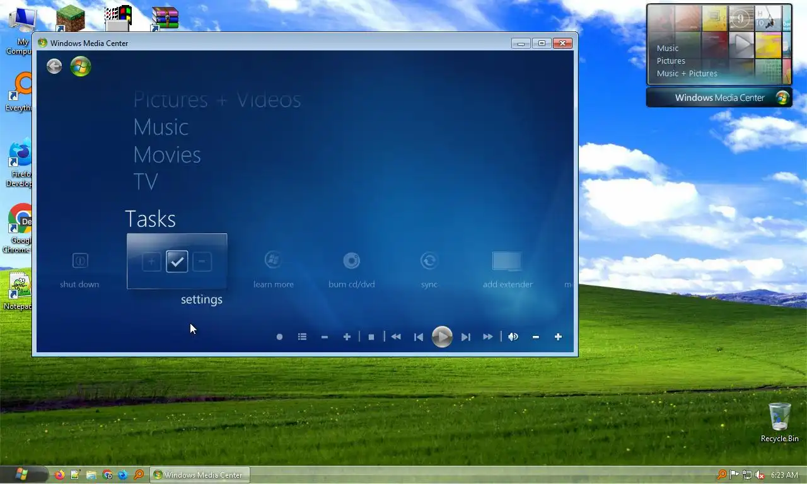Launch Everything search from the quick launch bar

[x=139, y=475]
